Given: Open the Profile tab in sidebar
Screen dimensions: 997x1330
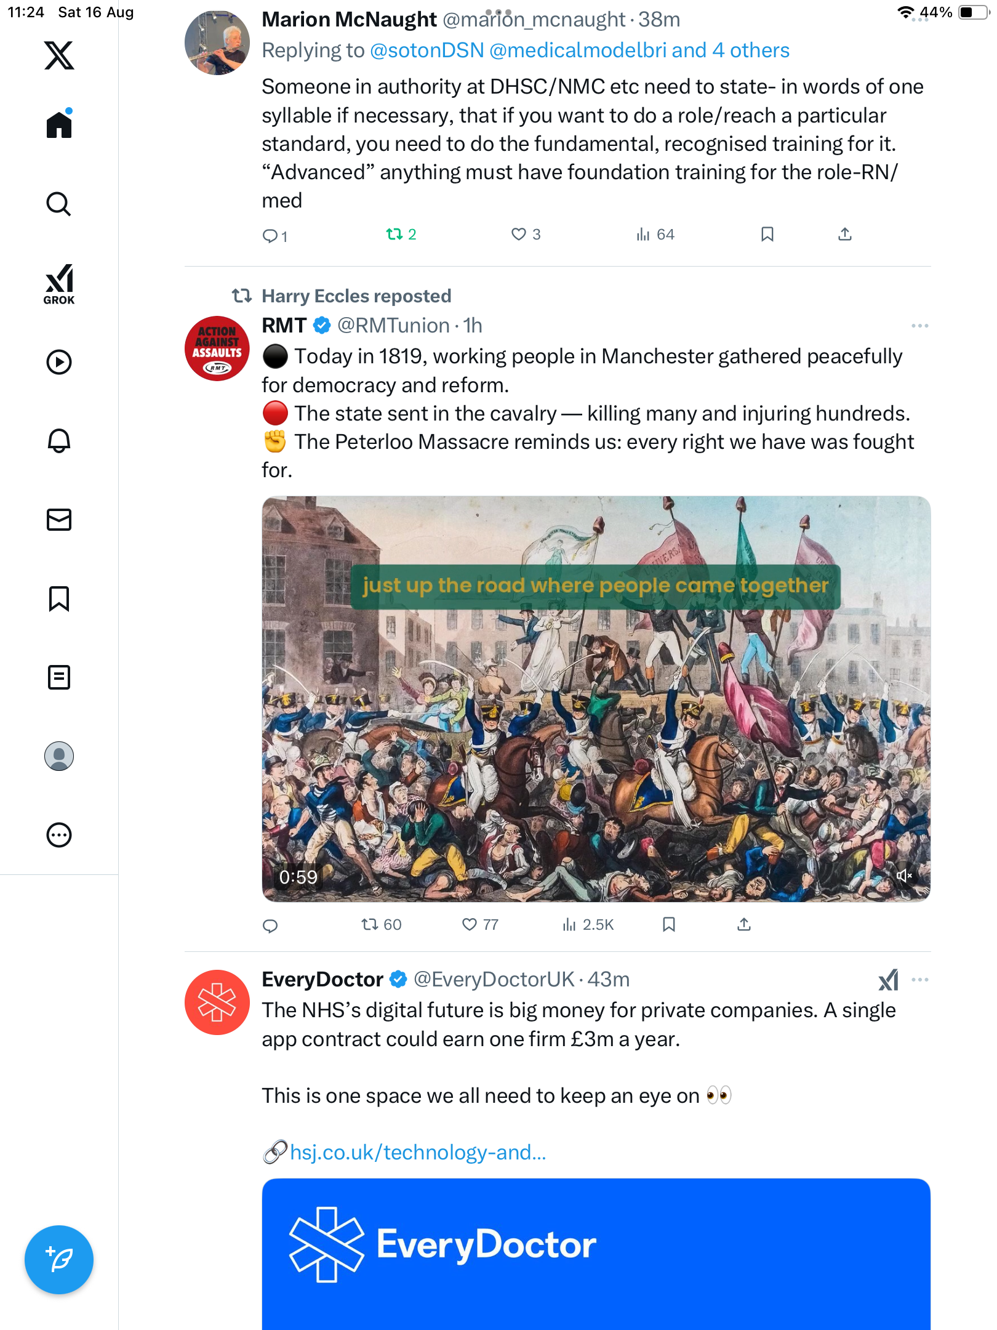Looking at the screenshot, I should [59, 756].
